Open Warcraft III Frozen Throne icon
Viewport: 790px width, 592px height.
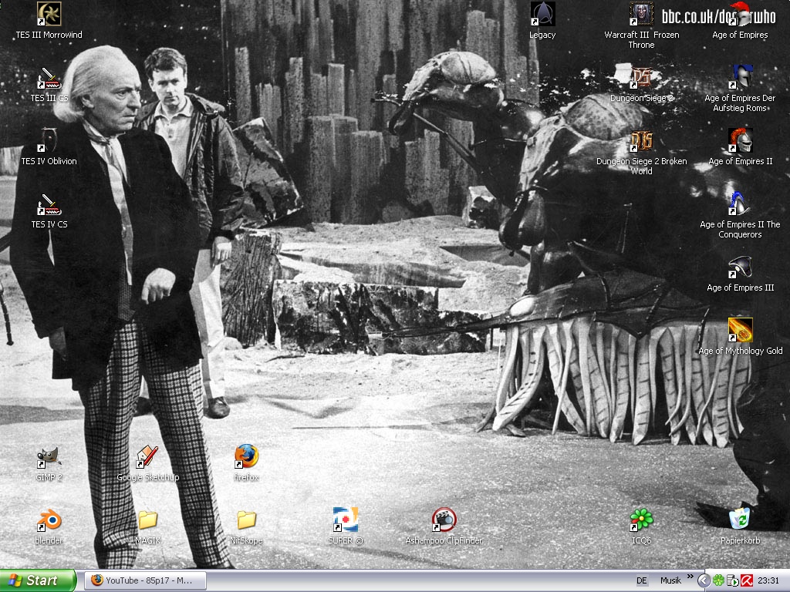click(641, 15)
